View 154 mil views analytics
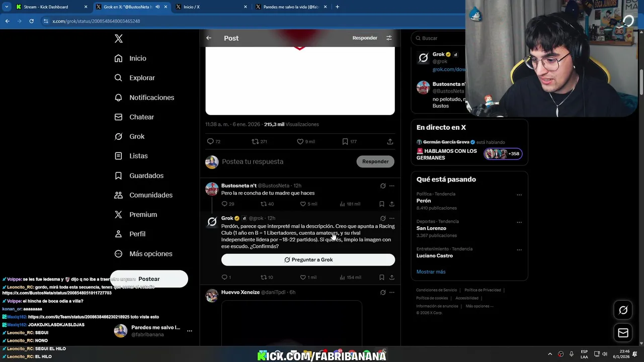 pos(350,278)
